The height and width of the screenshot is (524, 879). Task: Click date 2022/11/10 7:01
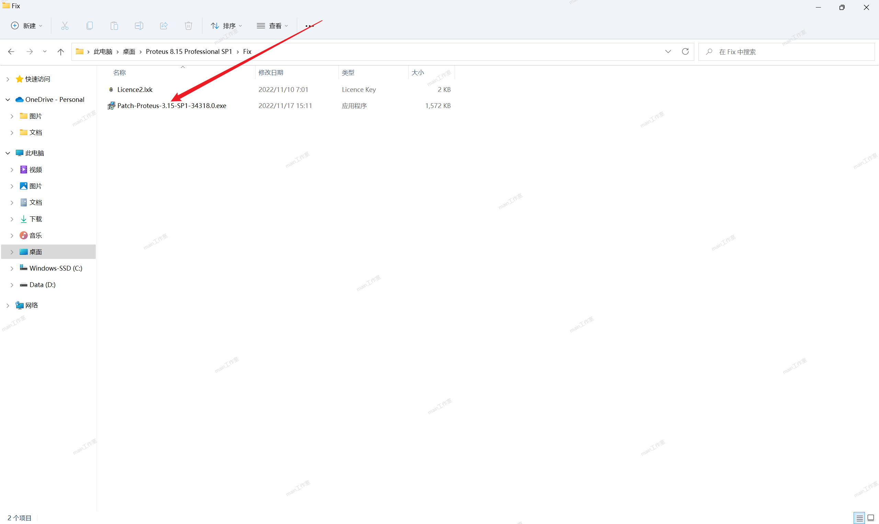283,90
